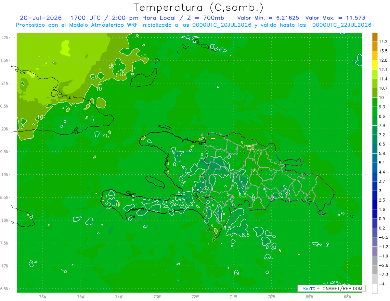Click the "74W" longitude label
Image resolution: width=390 pixels, height=301 pixels.
click(x=119, y=297)
